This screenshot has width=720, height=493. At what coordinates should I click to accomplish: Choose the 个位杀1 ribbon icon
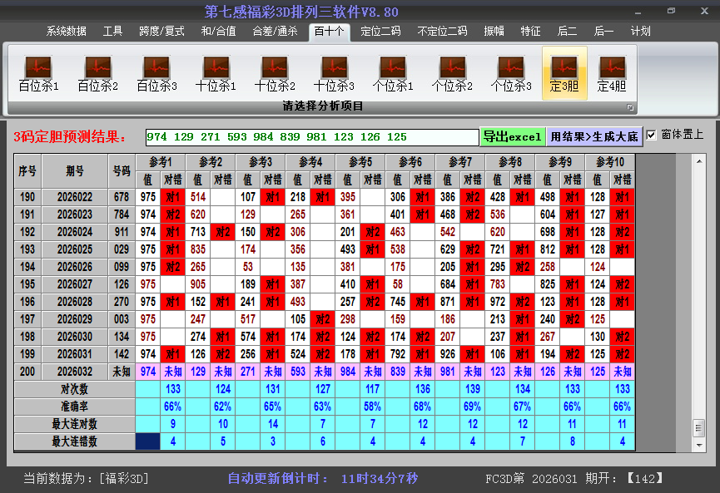[393, 73]
